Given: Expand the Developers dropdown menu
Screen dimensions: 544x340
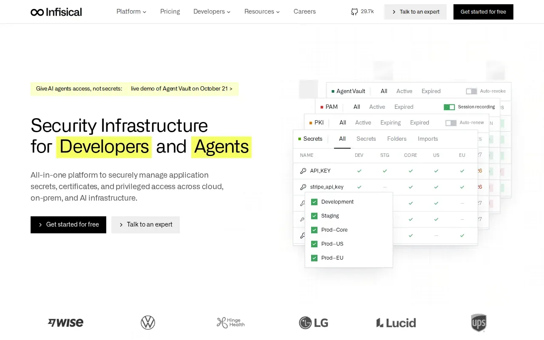Looking at the screenshot, I should pos(212,12).
